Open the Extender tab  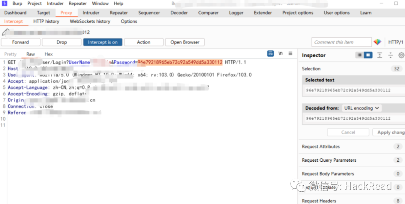point(263,13)
